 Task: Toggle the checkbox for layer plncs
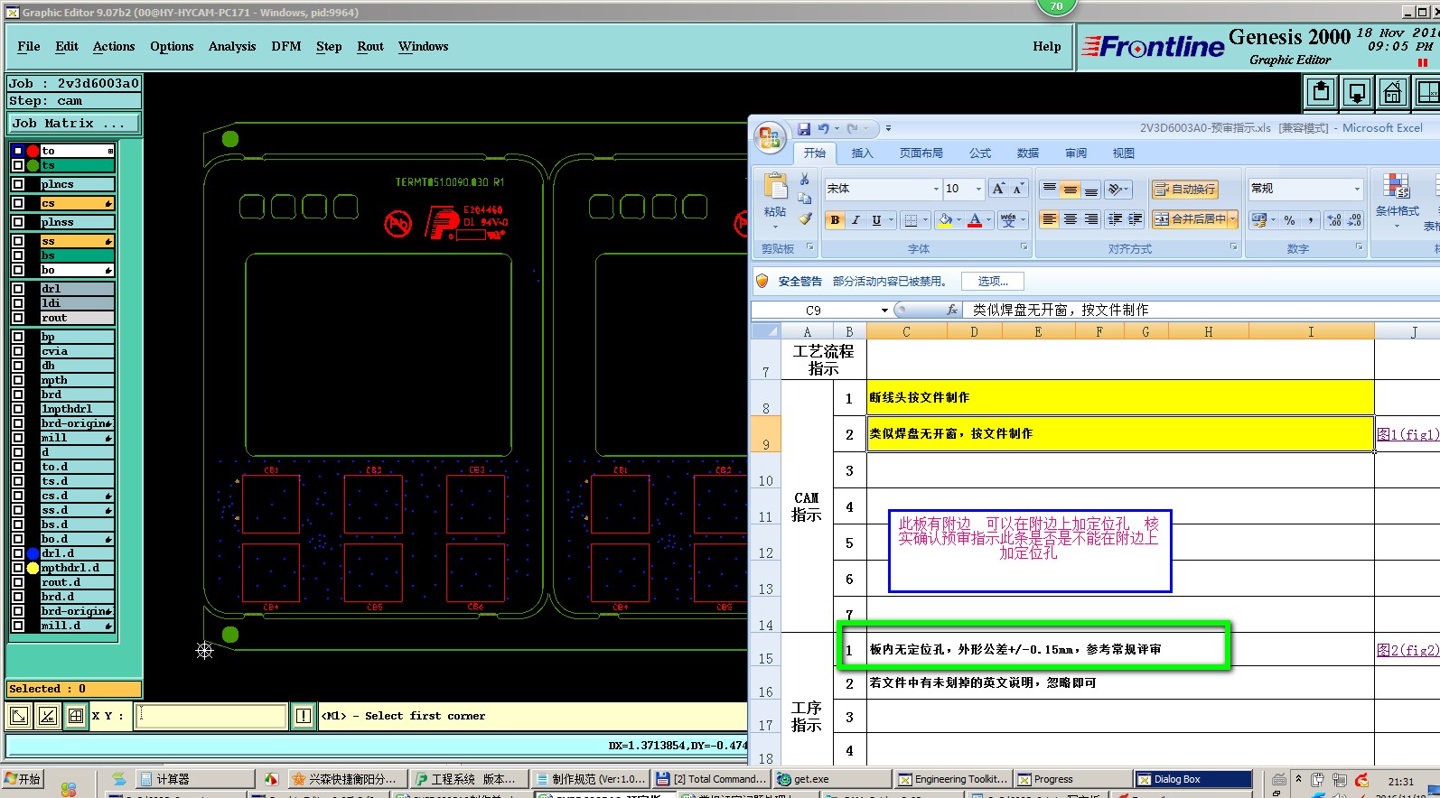point(18,184)
